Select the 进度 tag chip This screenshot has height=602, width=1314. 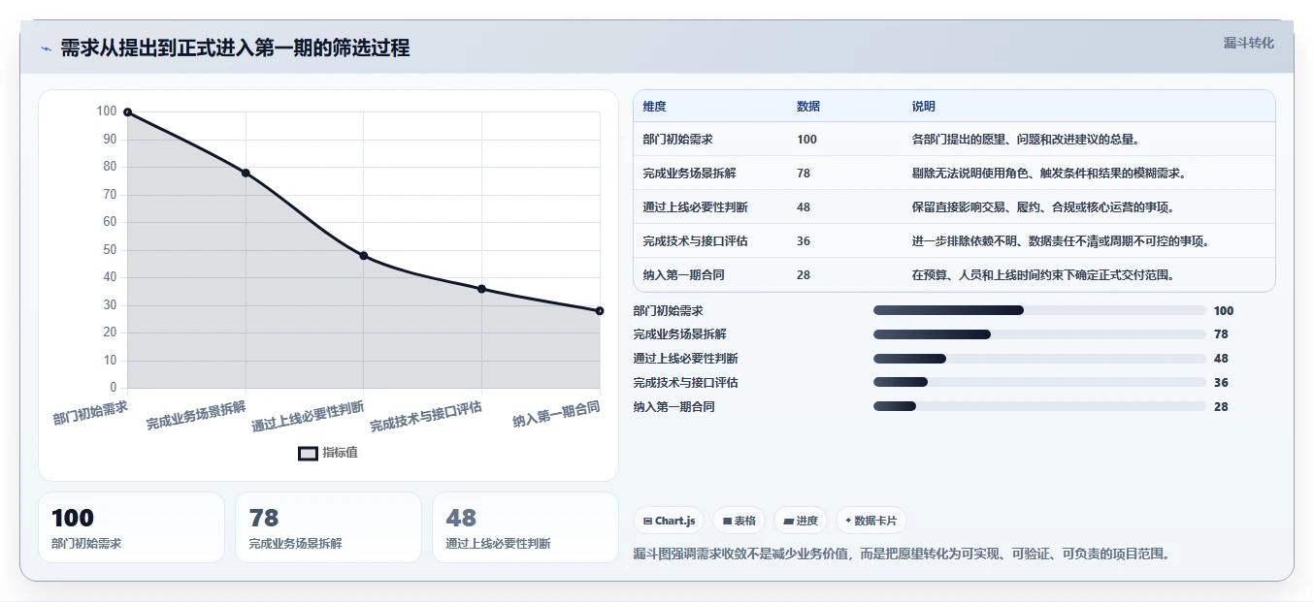coord(801,521)
